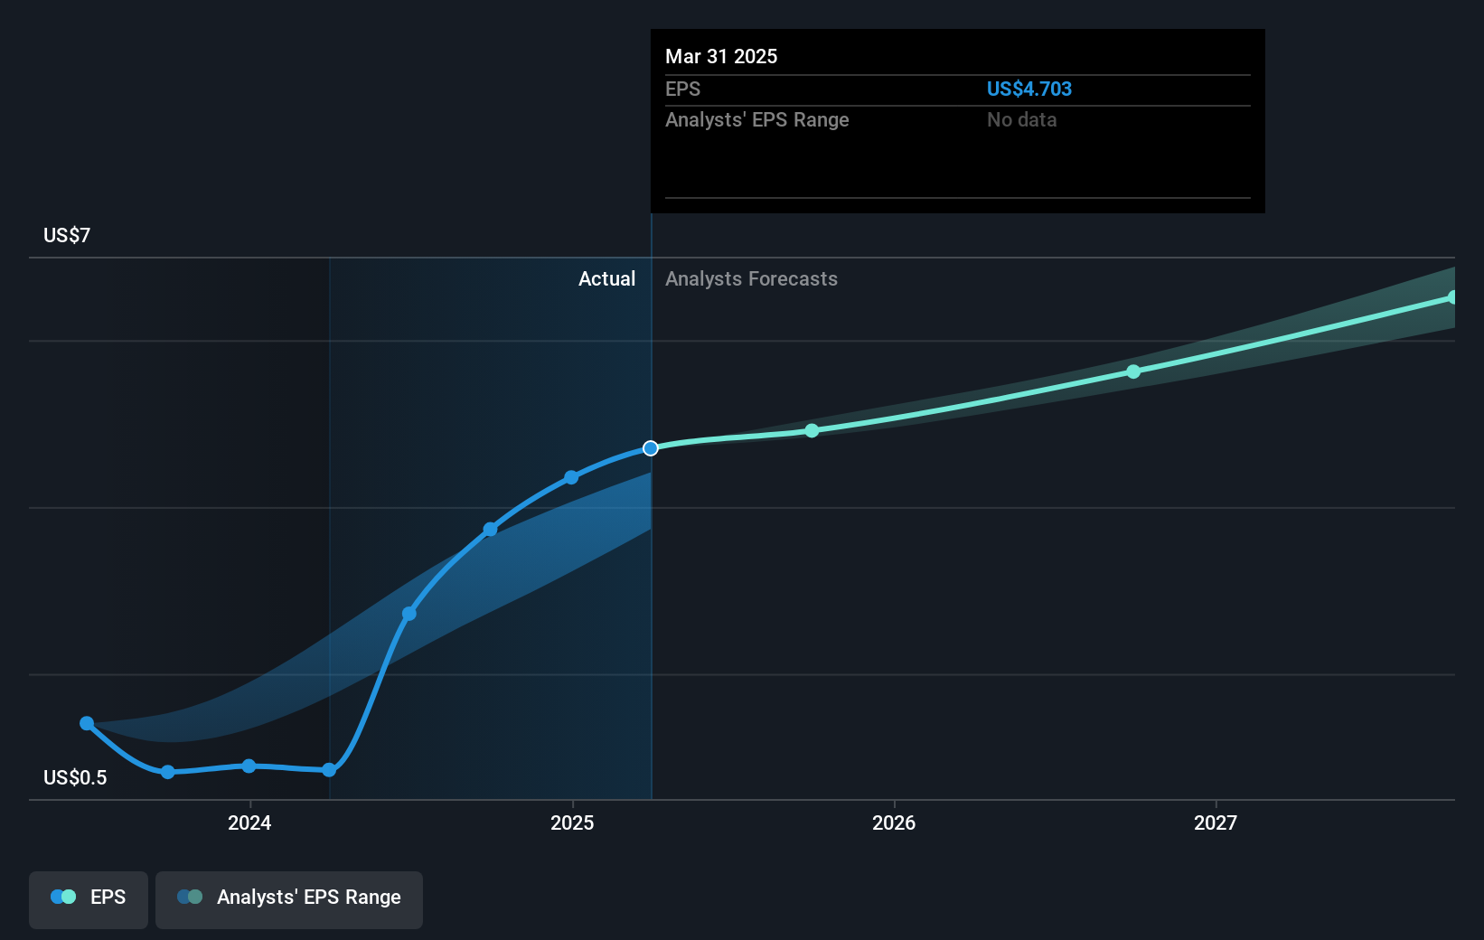Toggle the EPS legend series
Image resolution: width=1484 pixels, height=940 pixels.
89,899
